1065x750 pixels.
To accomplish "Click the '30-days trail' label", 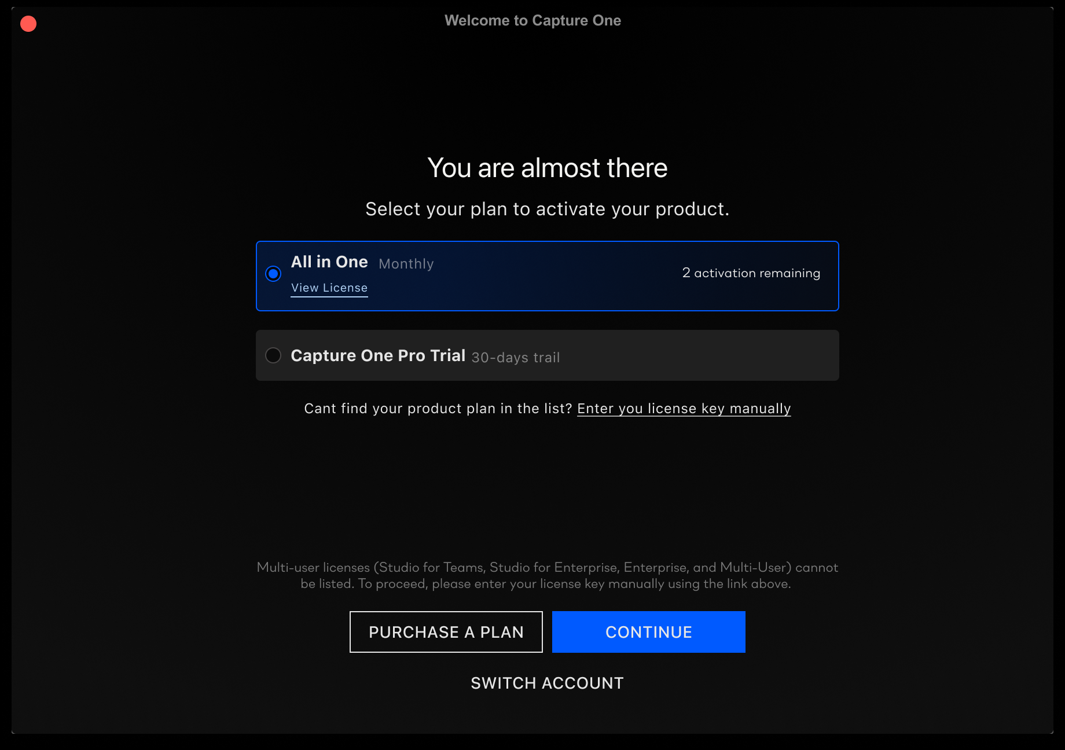I will click(x=516, y=358).
